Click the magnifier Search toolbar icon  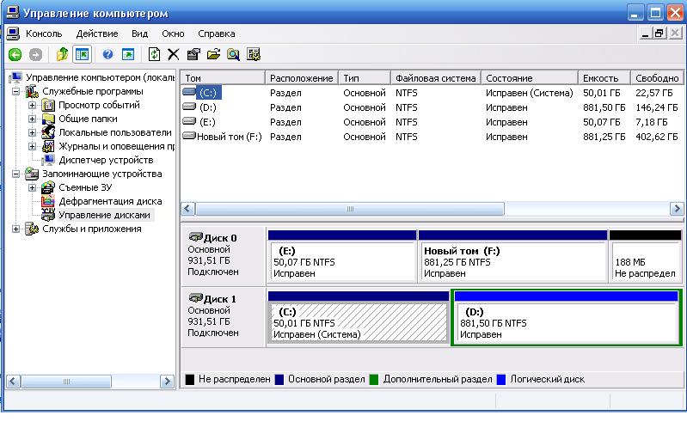coord(233,54)
